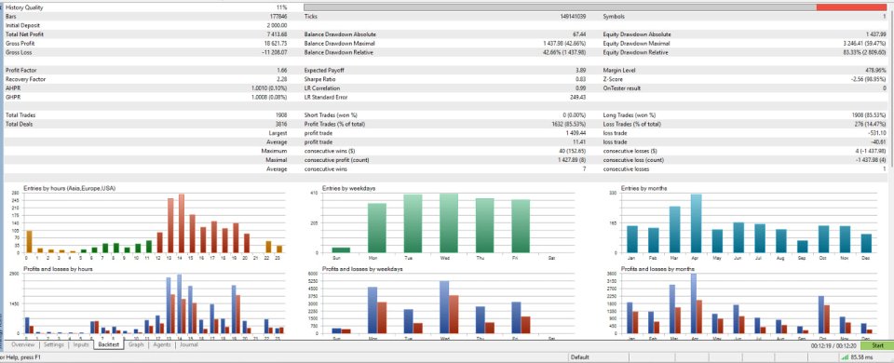Click the History Quality 11% value
The height and width of the screenshot is (363, 894).
click(x=281, y=7)
